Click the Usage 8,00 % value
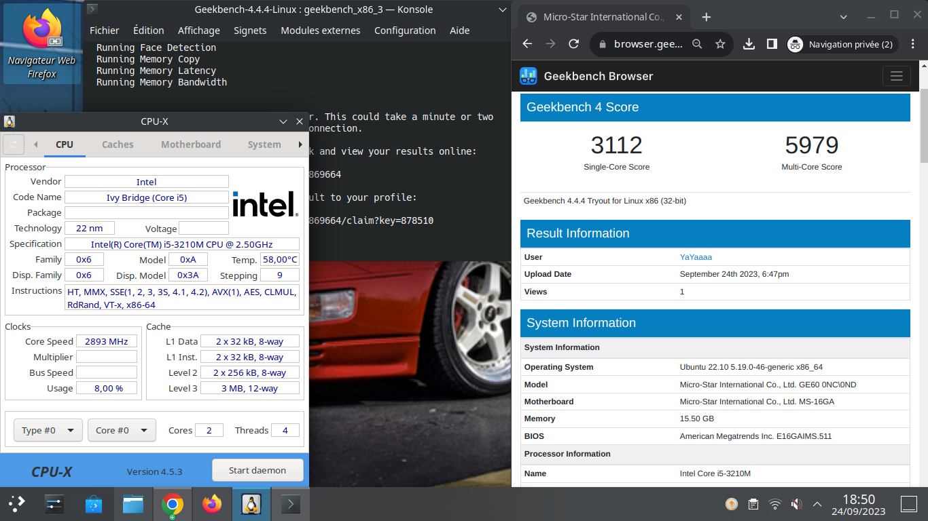The height and width of the screenshot is (521, 928). coord(107,388)
